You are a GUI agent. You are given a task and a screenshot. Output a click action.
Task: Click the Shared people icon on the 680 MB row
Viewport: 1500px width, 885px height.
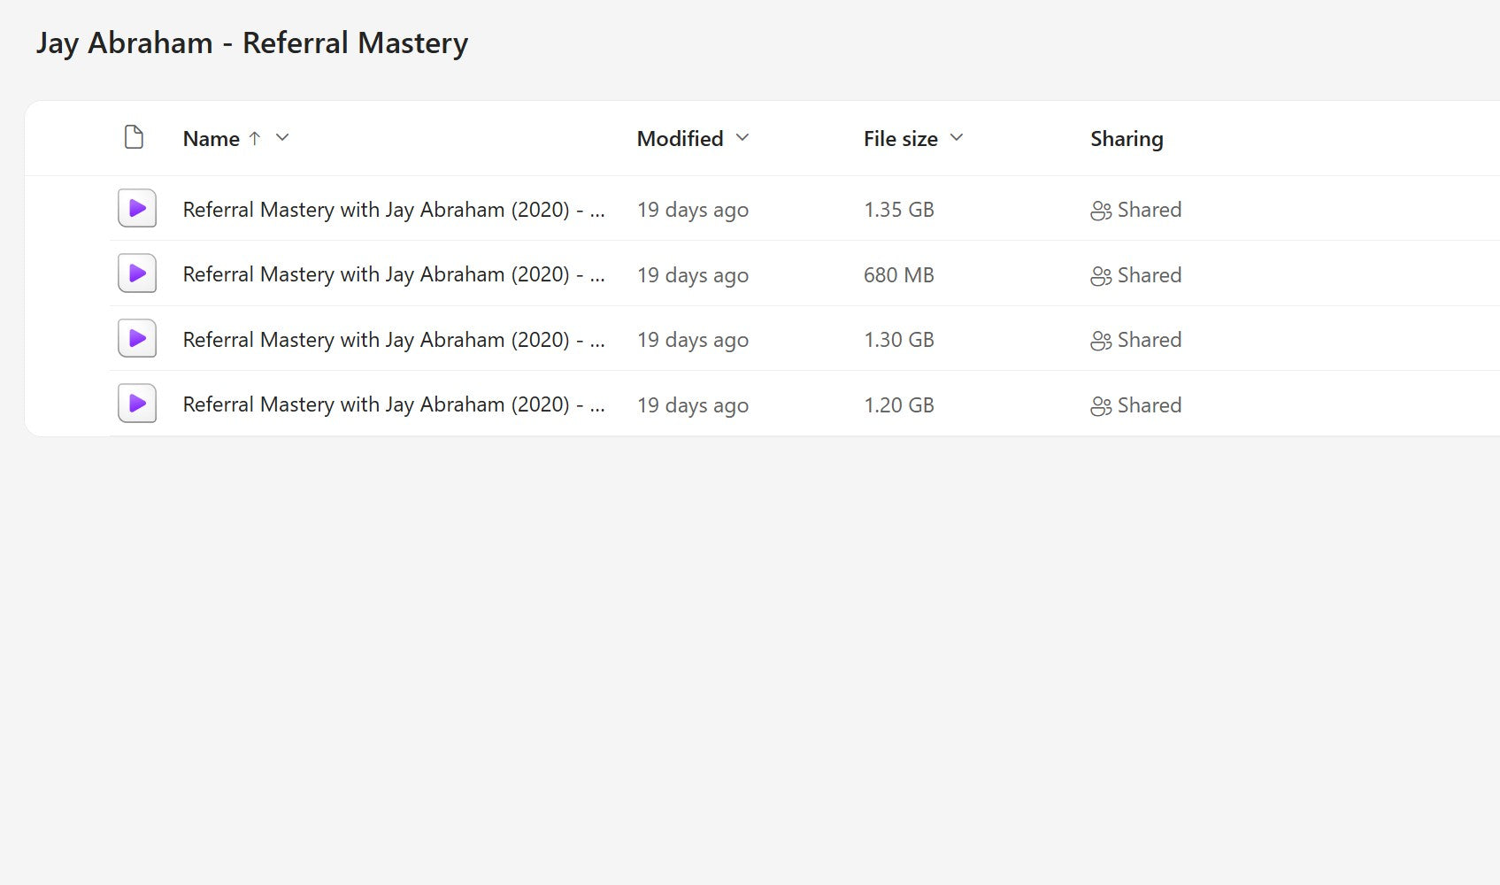(1100, 275)
